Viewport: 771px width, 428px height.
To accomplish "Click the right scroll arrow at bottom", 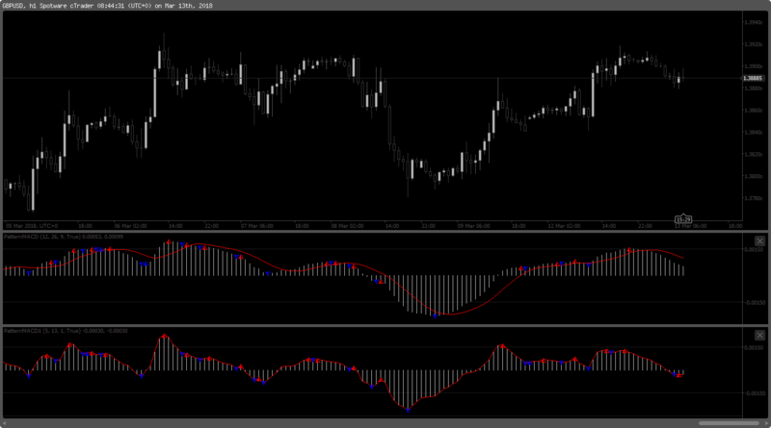I will click(x=766, y=423).
